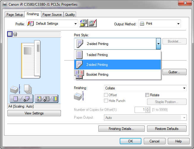Screen dimensions: 194x149
Task: Click the color mode toggle button in preview
Action: [x=47, y=99]
